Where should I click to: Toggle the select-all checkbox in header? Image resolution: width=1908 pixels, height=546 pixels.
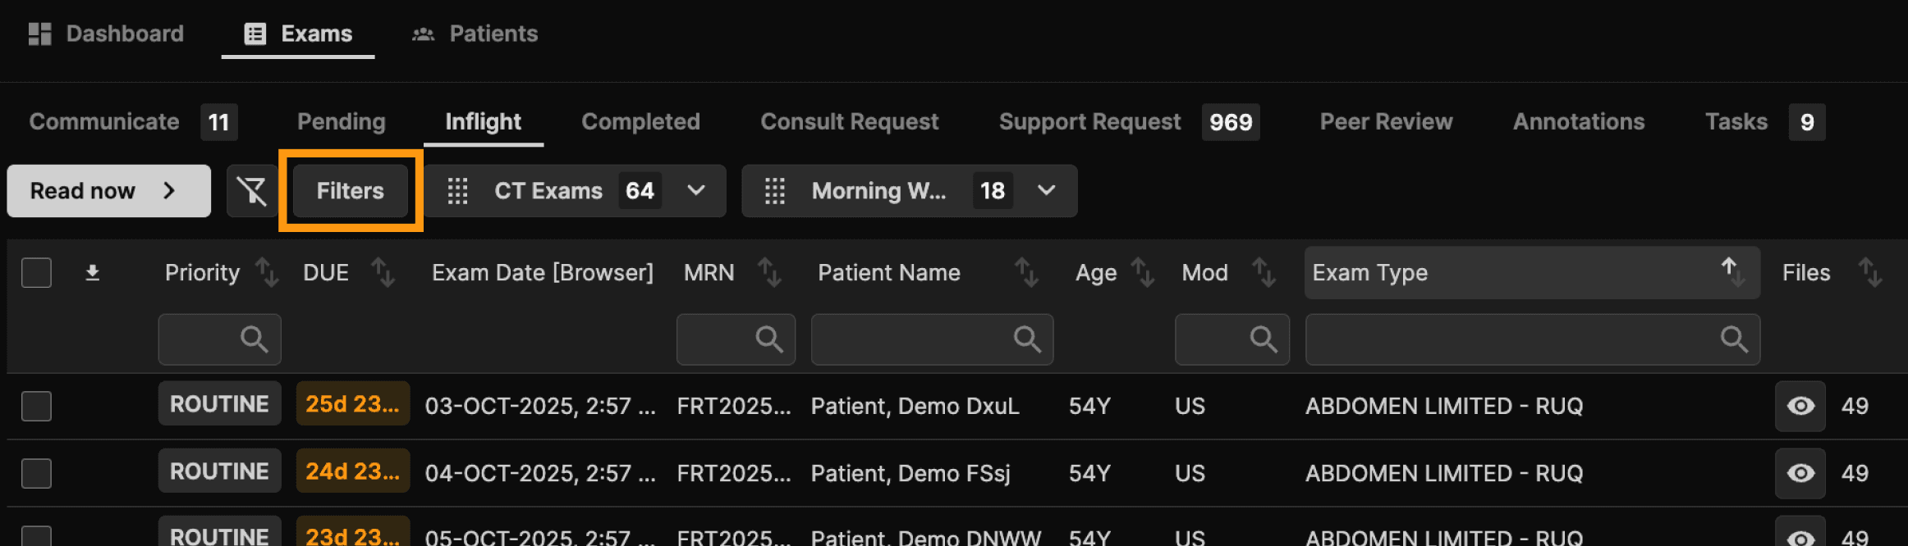(36, 273)
